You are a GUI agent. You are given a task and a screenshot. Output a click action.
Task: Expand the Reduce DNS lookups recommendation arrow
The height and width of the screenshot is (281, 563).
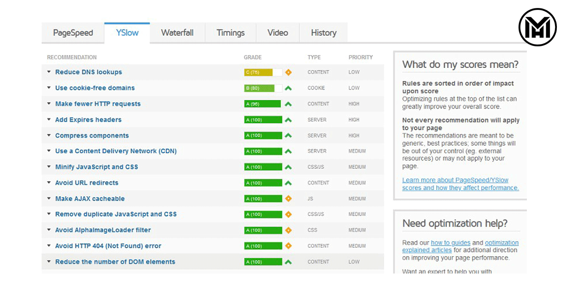(x=49, y=72)
